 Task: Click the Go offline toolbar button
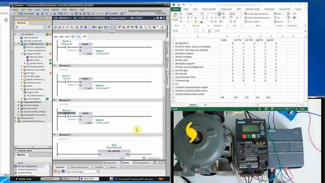click(x=112, y=14)
